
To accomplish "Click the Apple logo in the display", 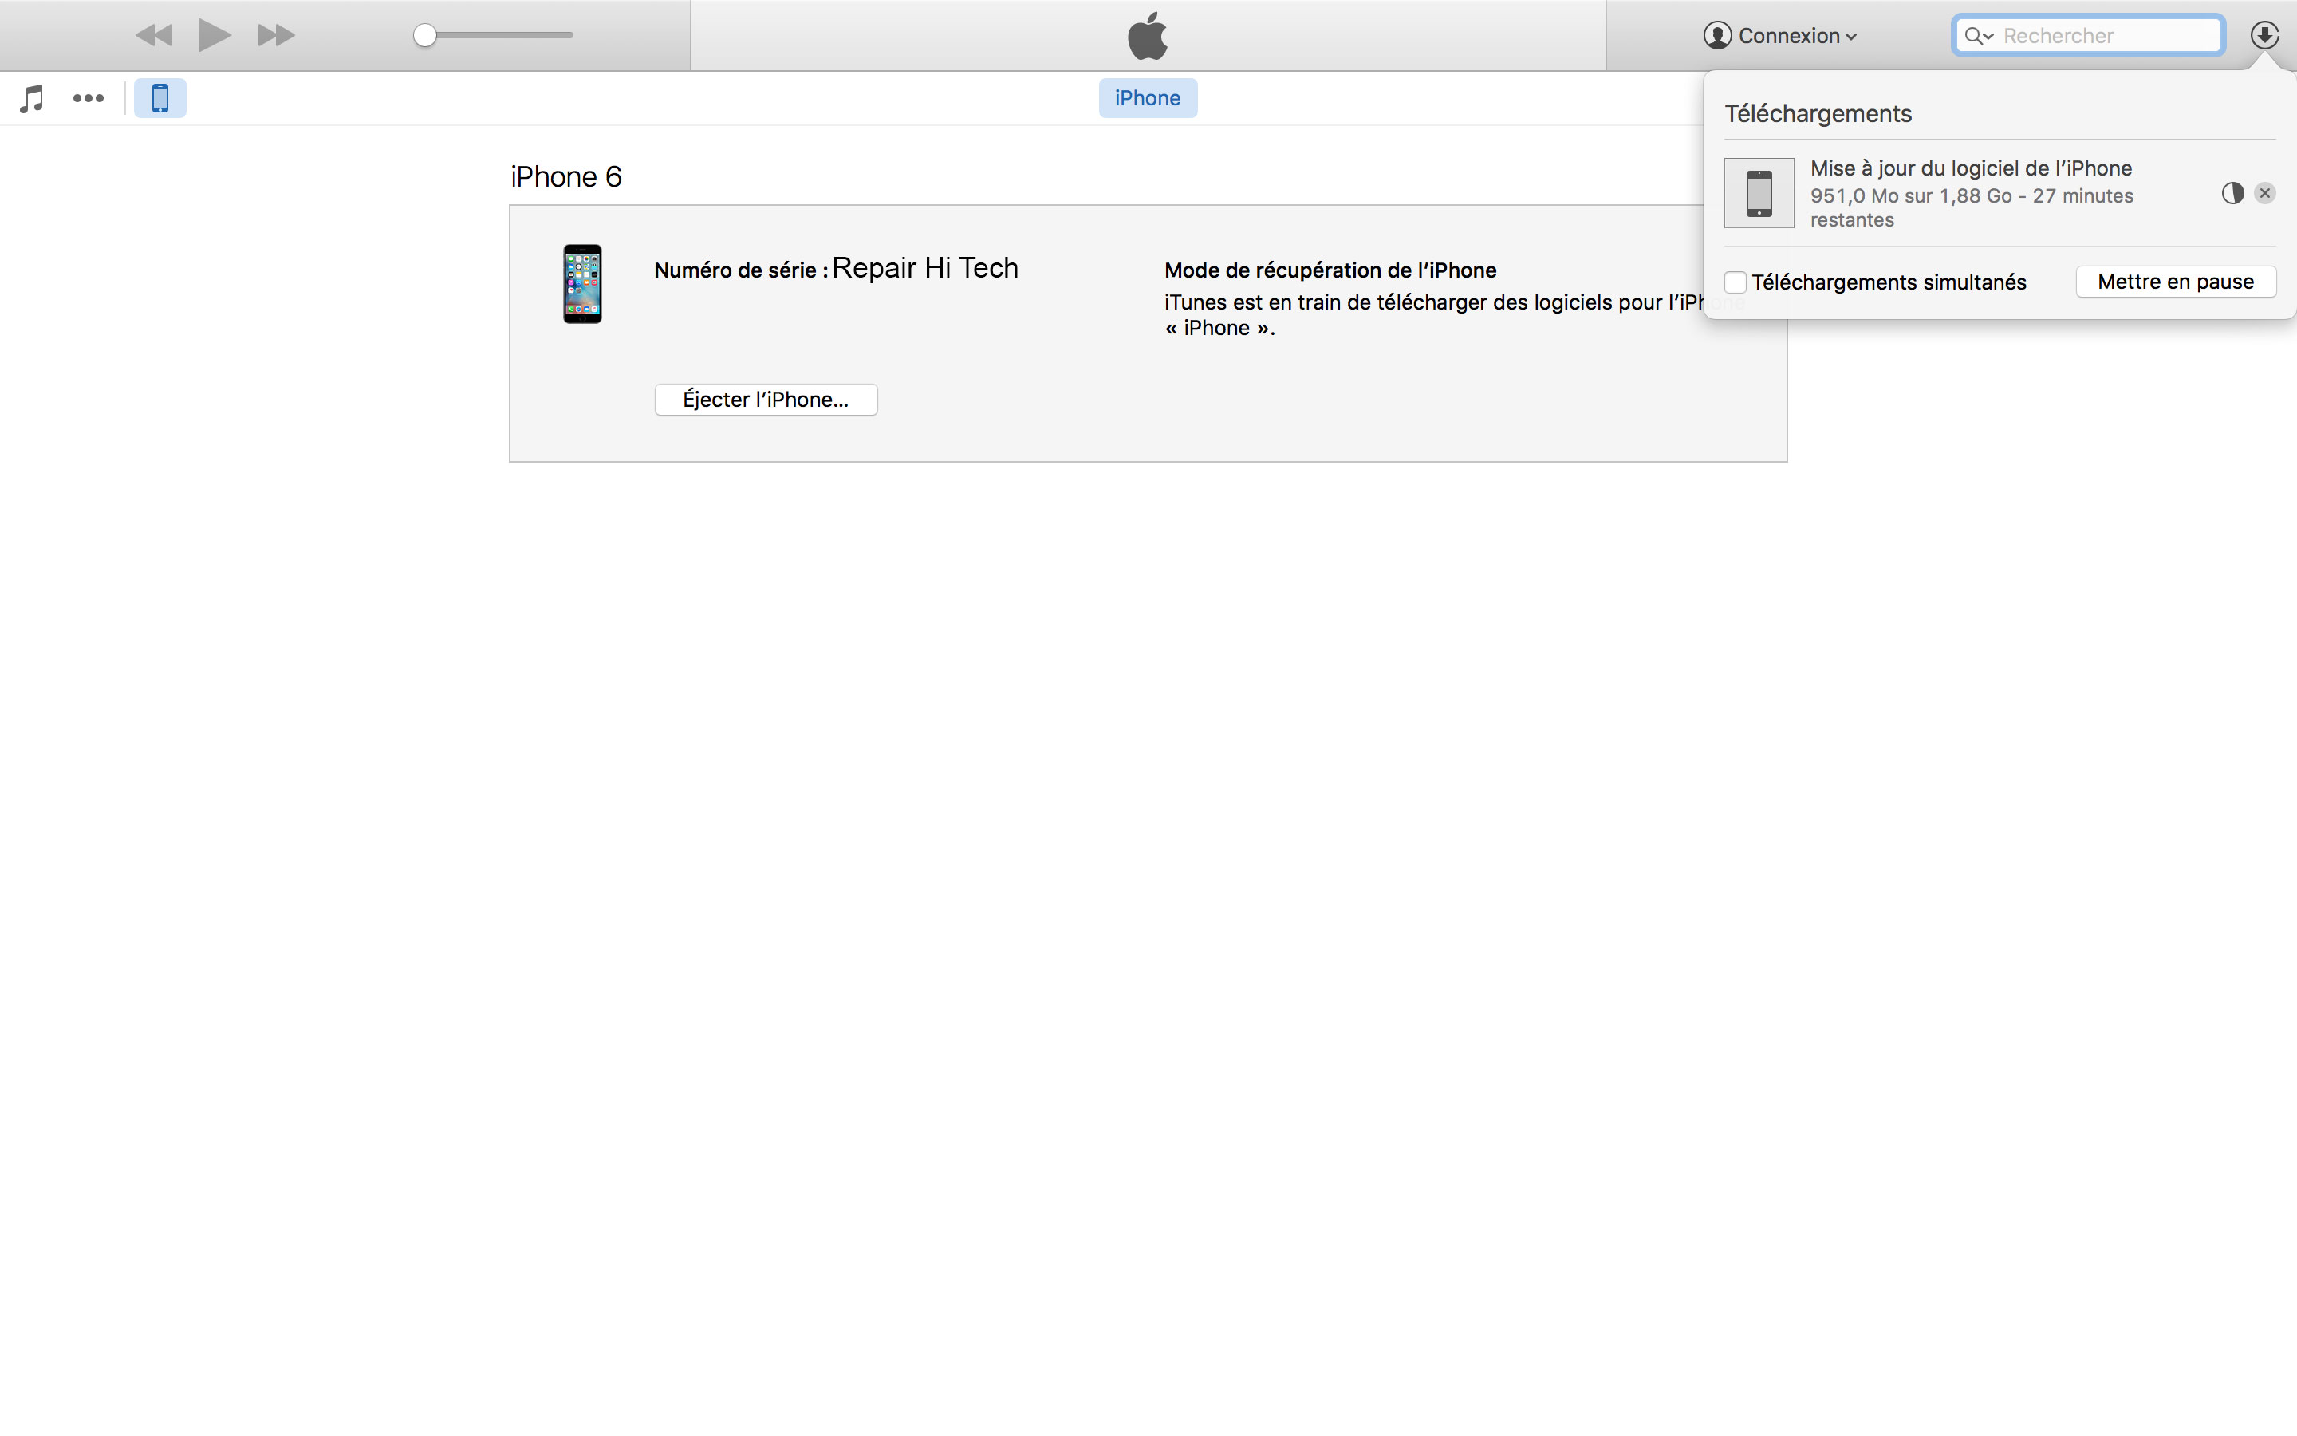I will 1147,35.
